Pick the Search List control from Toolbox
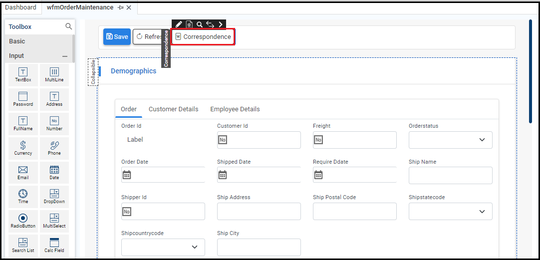 (x=23, y=246)
